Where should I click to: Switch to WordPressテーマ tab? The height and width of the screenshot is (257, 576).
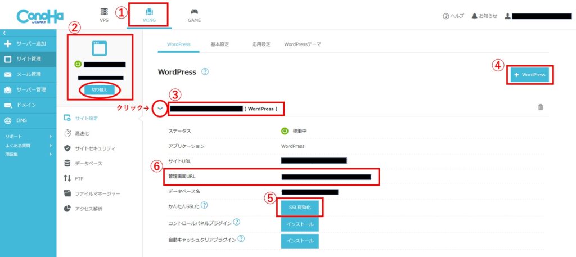[303, 44]
